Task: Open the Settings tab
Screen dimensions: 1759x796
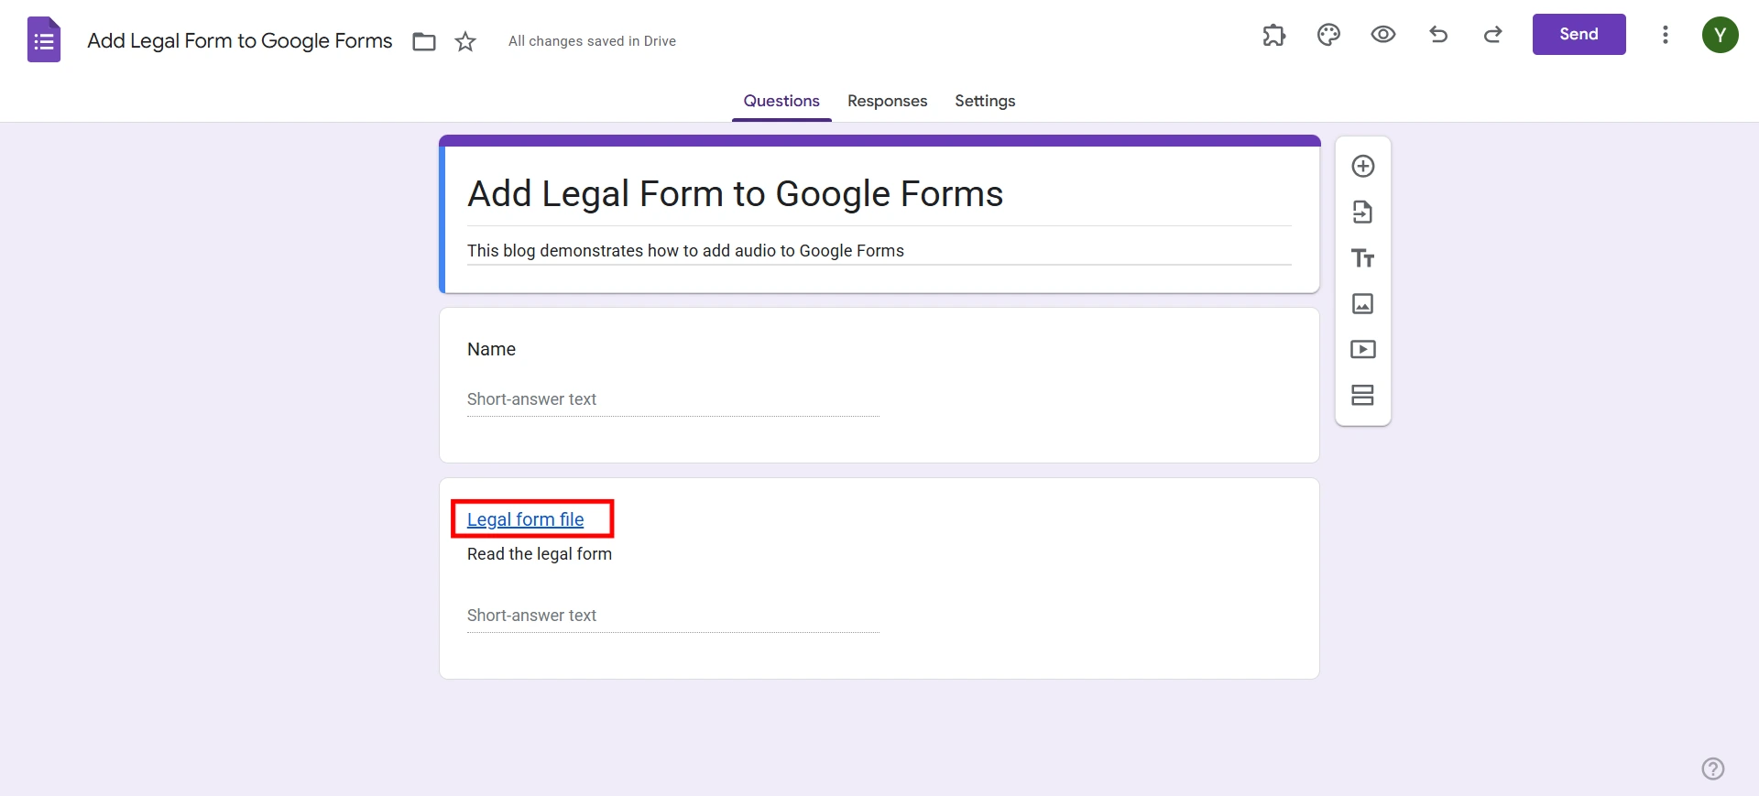Action: click(x=985, y=101)
